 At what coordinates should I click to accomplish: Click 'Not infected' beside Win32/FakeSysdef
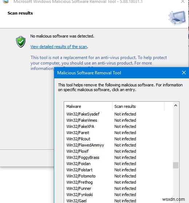(125, 114)
